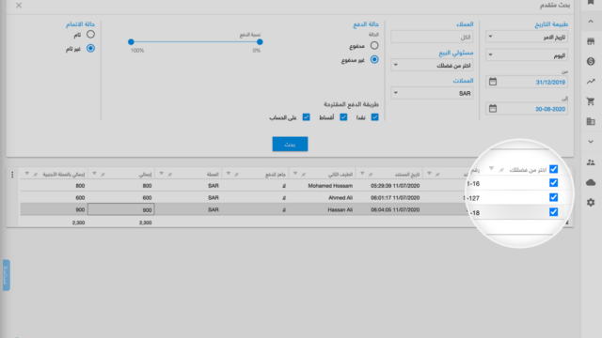Open the dollar coin icon in the sidebar
Viewport: 602px width, 338px height.
click(591, 61)
